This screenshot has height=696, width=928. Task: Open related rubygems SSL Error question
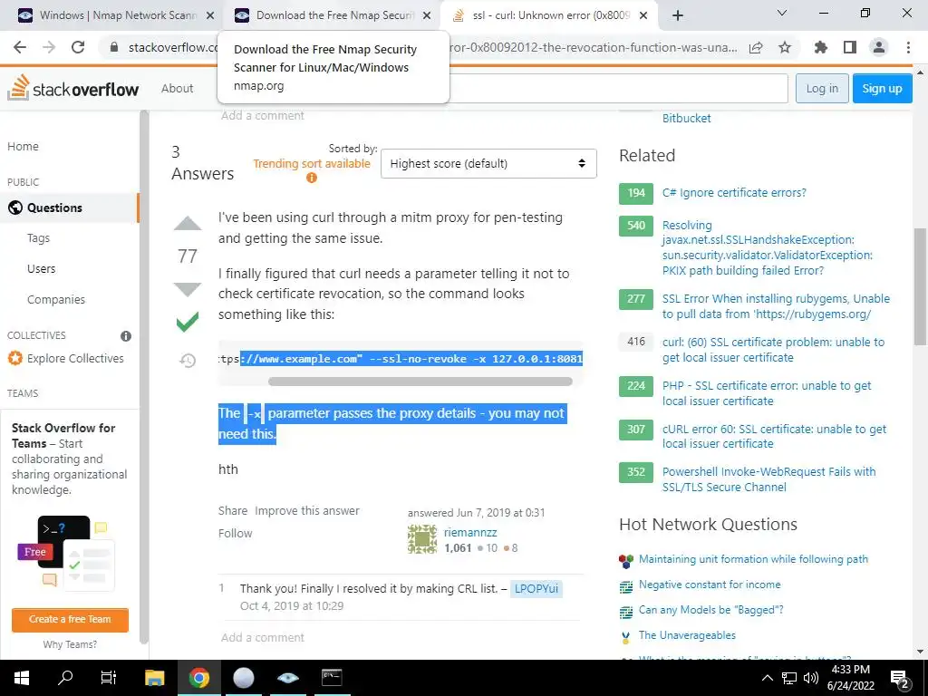pos(776,306)
